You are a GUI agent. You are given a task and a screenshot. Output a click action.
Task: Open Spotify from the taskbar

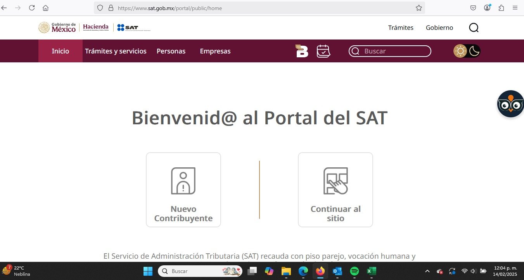pos(355,271)
